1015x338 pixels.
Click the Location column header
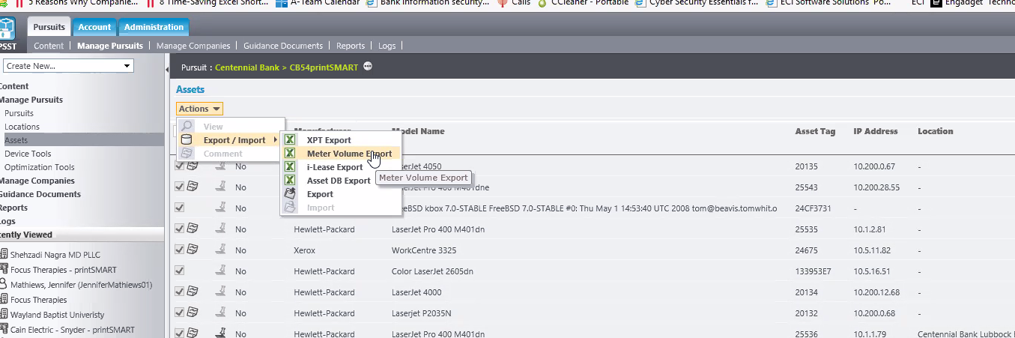(936, 131)
